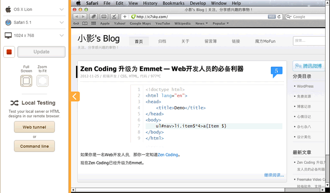Open the Zen Coding 升级为 Emmet article title
Image resolution: width=330 pixels, height=193 pixels.
[x=162, y=69]
